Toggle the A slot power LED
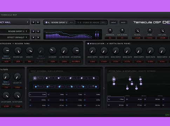170x126 pixels. [46, 22]
